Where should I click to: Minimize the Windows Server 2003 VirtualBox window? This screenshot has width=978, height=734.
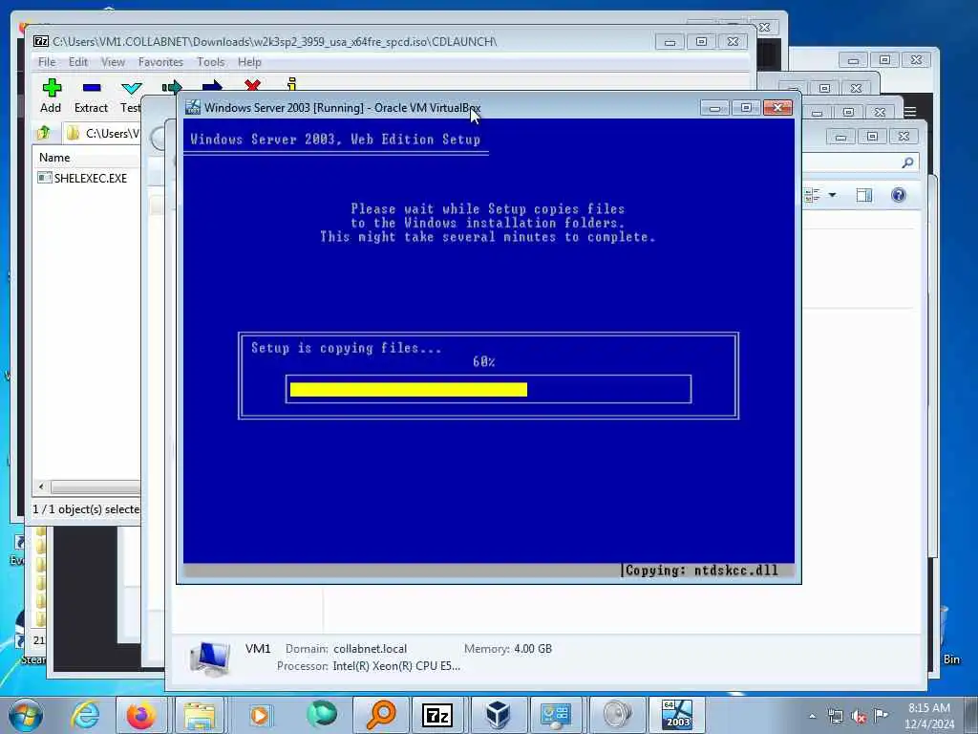714,108
